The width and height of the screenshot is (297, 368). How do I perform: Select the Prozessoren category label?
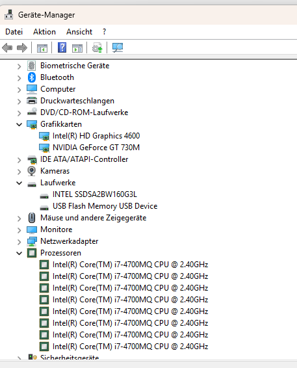(60, 253)
